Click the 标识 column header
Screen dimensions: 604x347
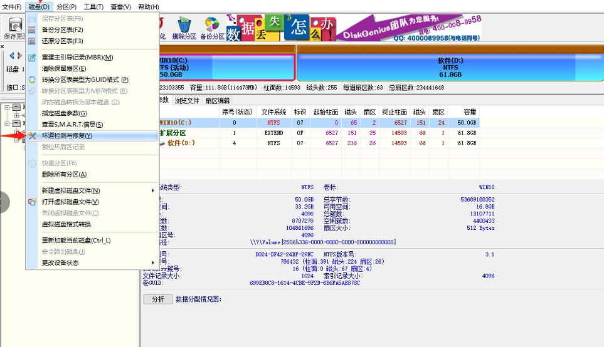300,112
